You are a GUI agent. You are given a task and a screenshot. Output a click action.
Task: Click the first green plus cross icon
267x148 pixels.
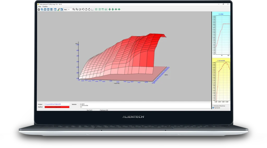pos(110,9)
